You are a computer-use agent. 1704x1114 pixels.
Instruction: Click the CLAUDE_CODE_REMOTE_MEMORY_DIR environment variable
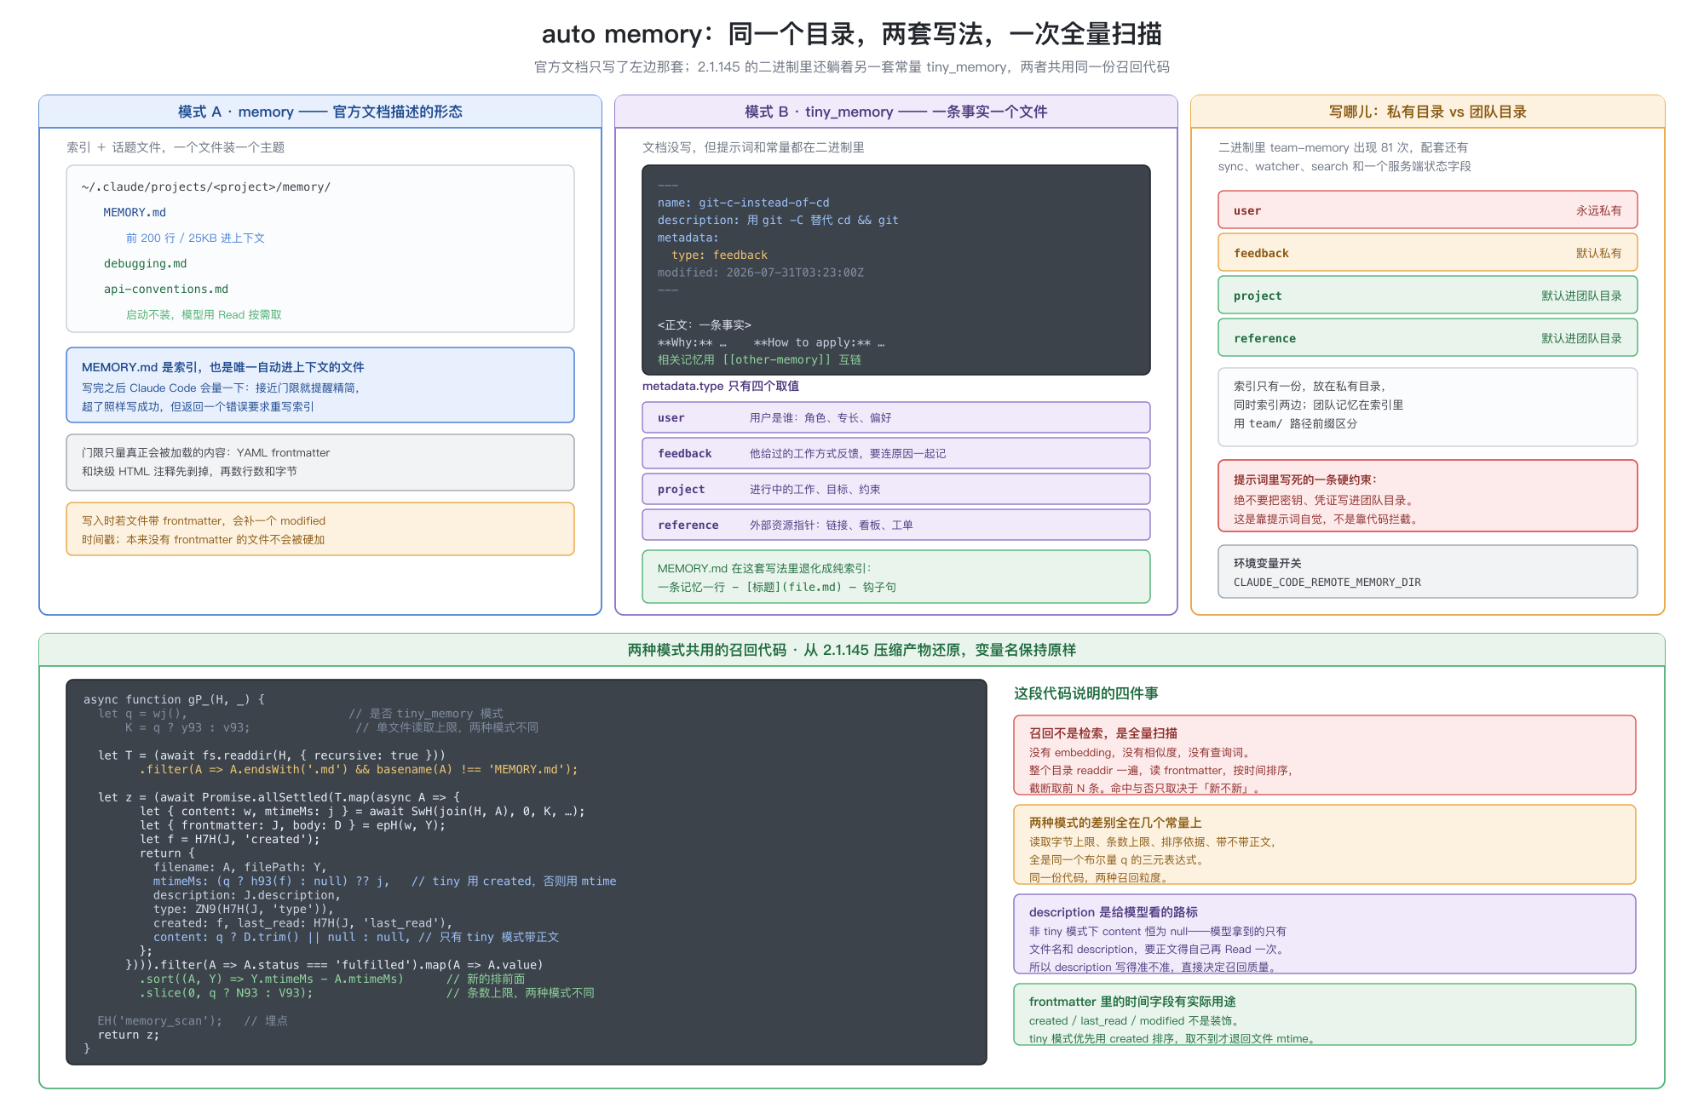tap(1327, 582)
